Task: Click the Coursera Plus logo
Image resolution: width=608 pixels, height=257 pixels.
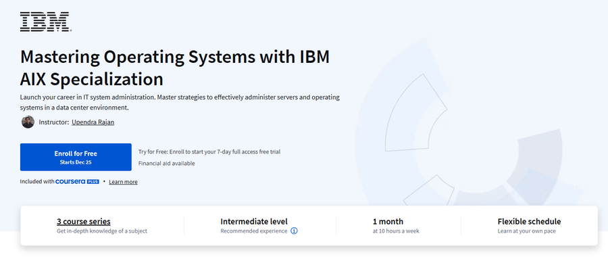Action: [x=77, y=182]
